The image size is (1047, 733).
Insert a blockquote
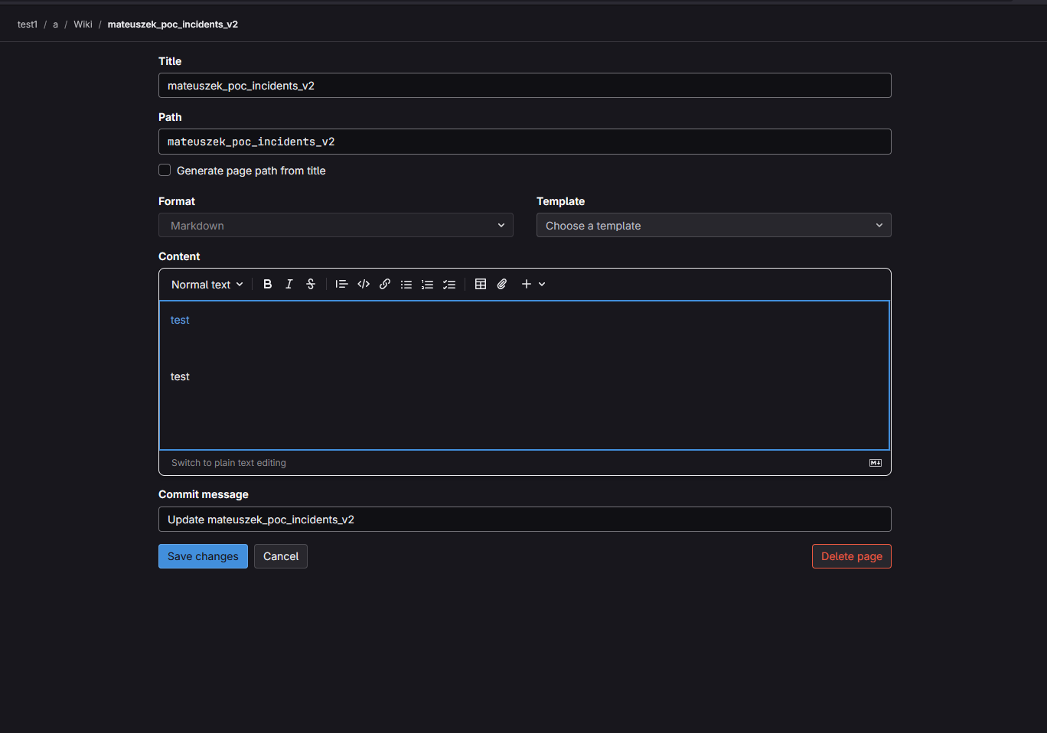(x=341, y=284)
